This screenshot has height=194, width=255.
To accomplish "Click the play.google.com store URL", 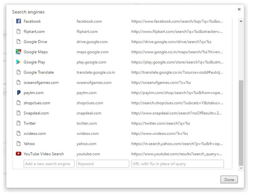I will 177,62.
